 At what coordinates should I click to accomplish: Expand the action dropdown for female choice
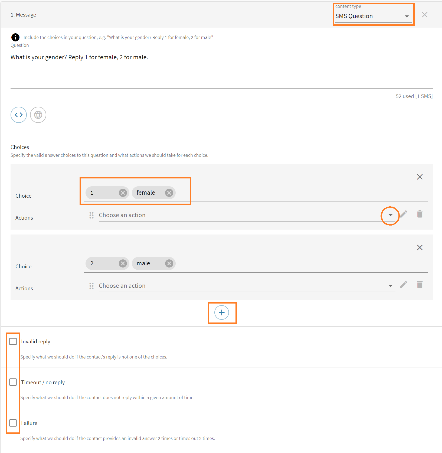tap(390, 215)
